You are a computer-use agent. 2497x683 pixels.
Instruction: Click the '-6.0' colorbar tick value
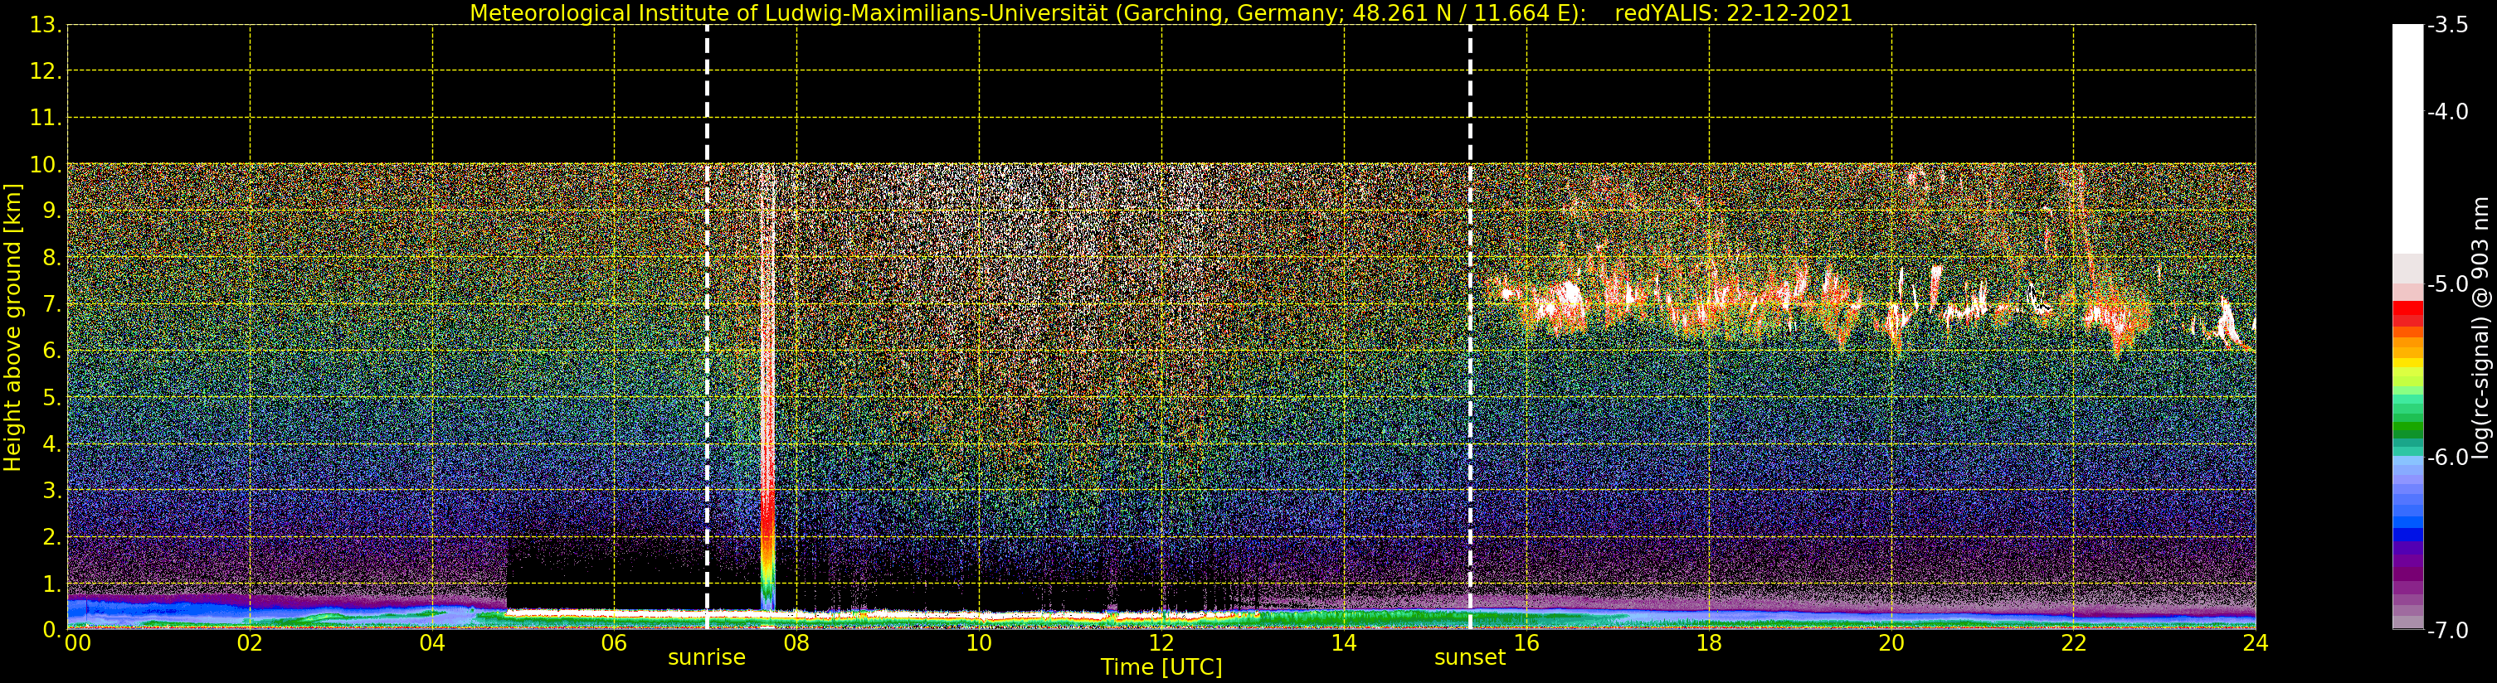2447,458
